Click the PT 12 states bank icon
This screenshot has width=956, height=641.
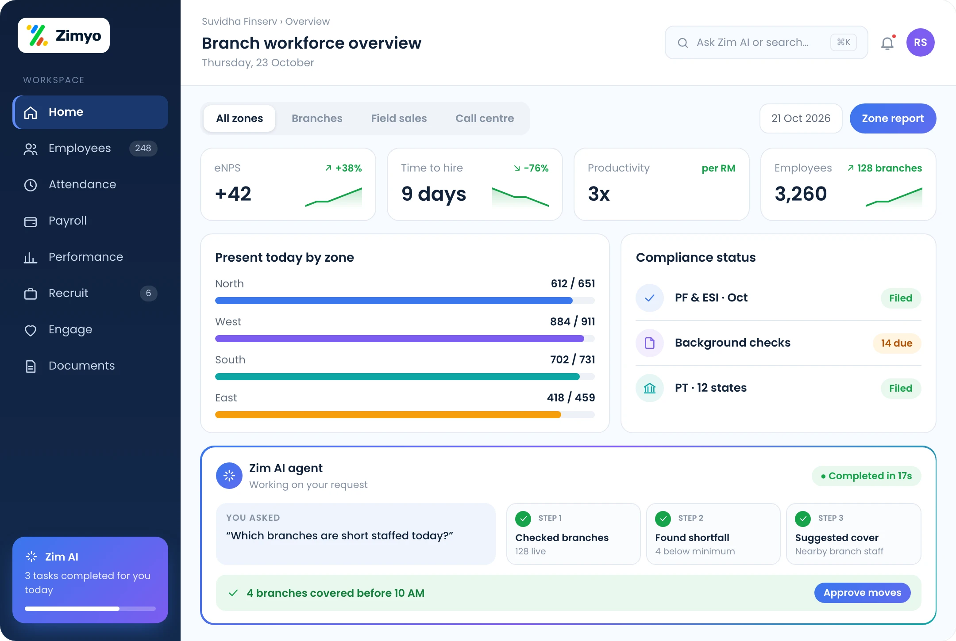tap(650, 388)
